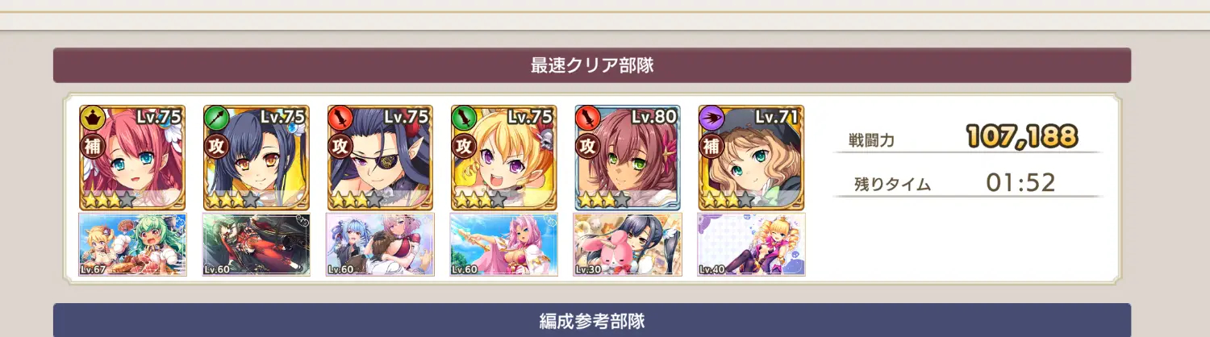Click the 補 role badge on the Lv.71 character
Image resolution: width=1210 pixels, height=337 pixels.
pos(709,146)
